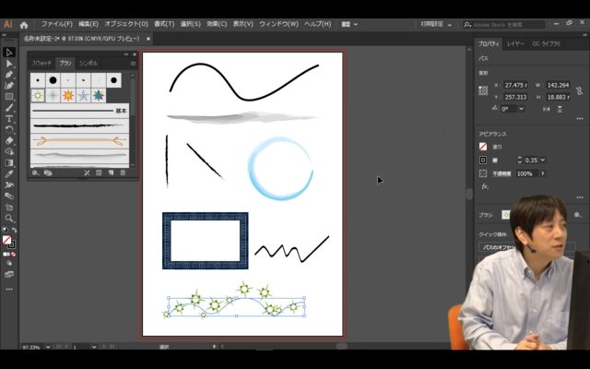Select the Rotate tool
Screen dimensions: 590x369
9,129
